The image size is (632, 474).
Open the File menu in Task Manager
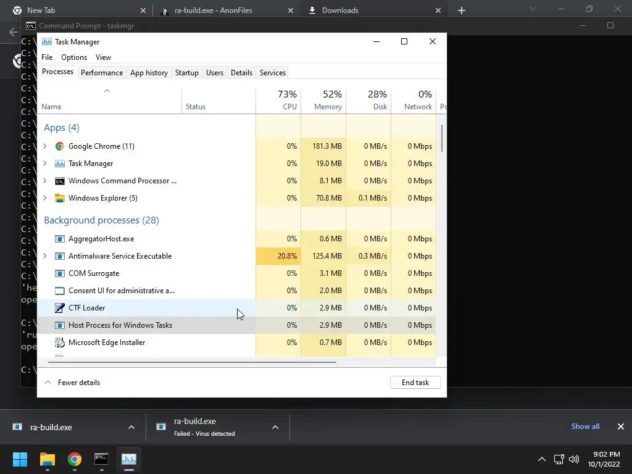click(47, 57)
